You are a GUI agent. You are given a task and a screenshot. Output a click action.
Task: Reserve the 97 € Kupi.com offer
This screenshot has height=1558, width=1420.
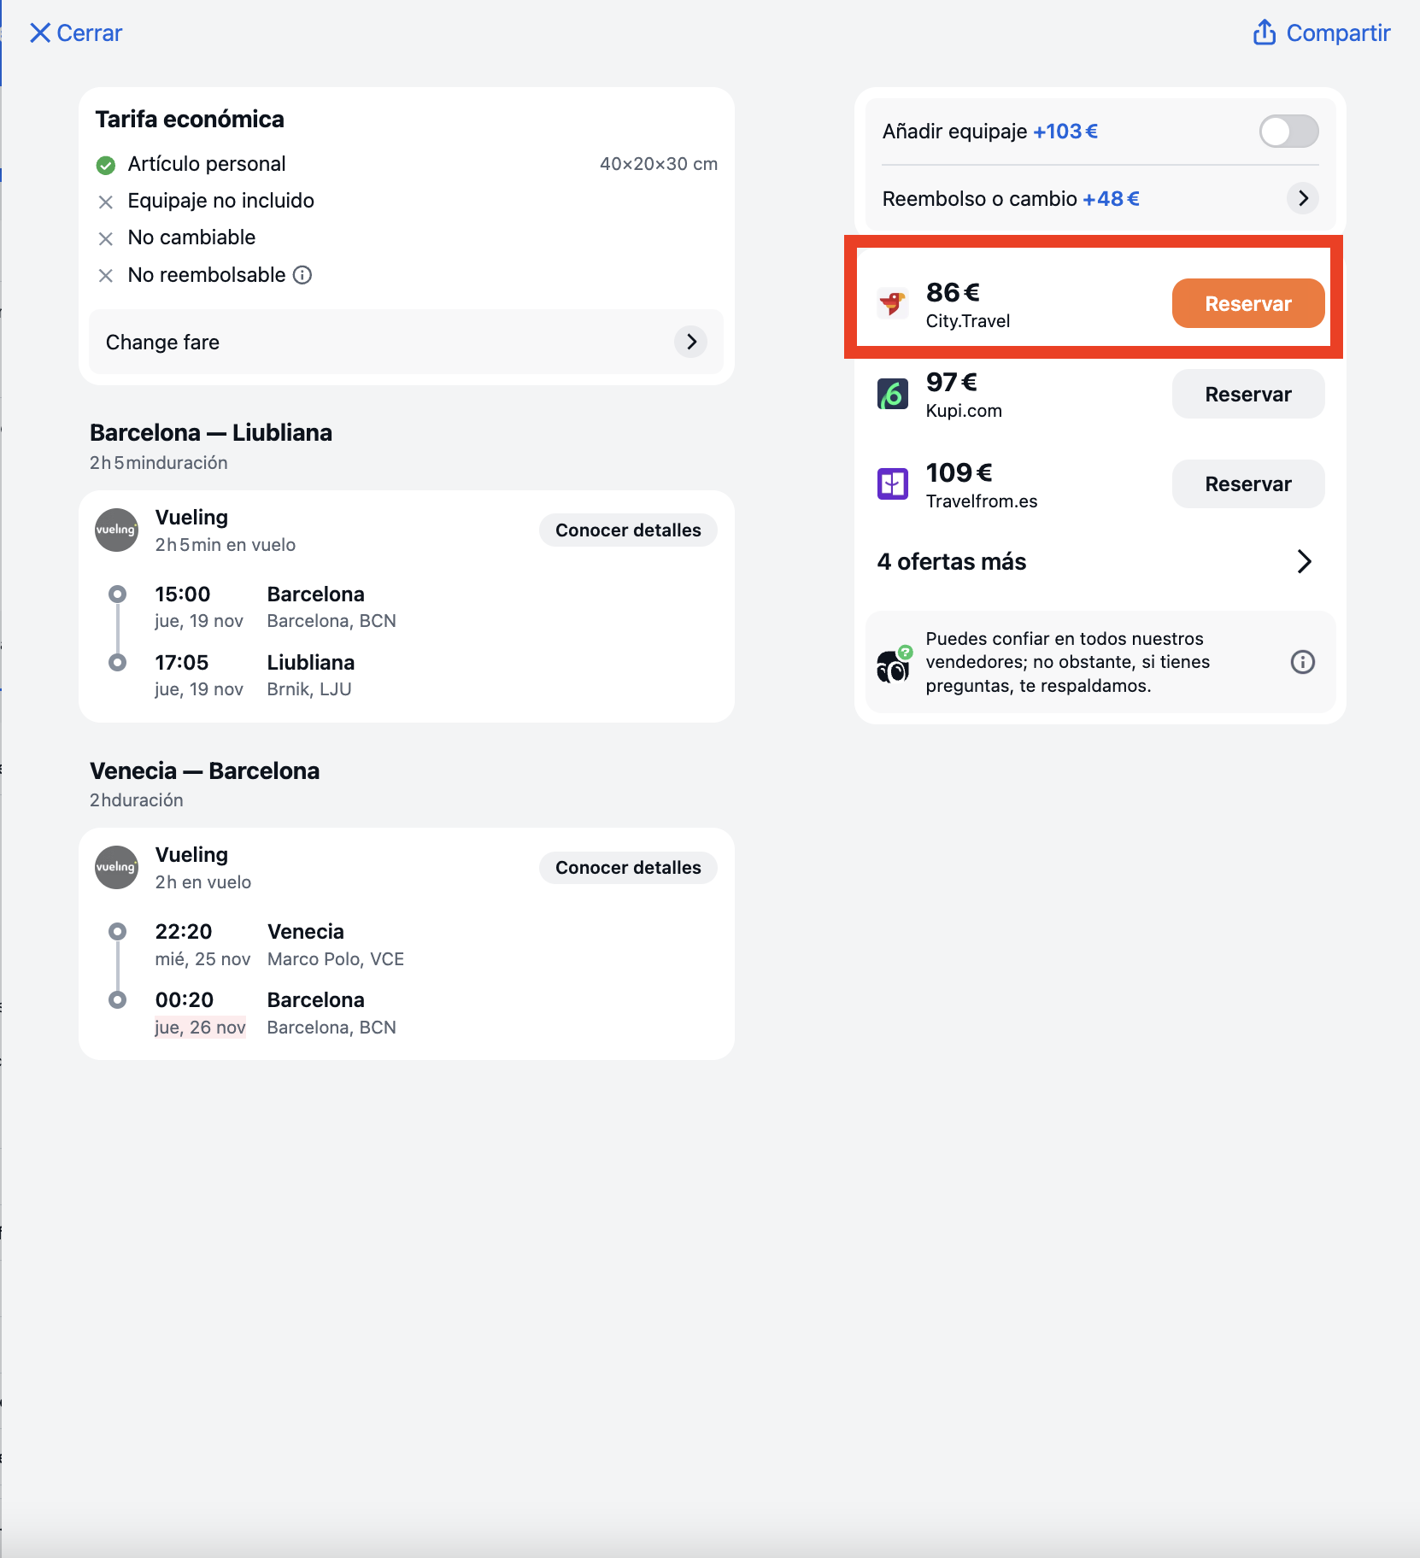click(1247, 394)
